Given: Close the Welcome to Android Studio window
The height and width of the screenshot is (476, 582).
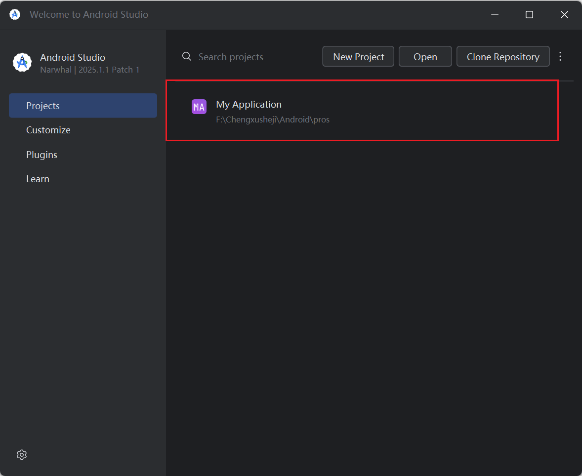Looking at the screenshot, I should click(564, 14).
